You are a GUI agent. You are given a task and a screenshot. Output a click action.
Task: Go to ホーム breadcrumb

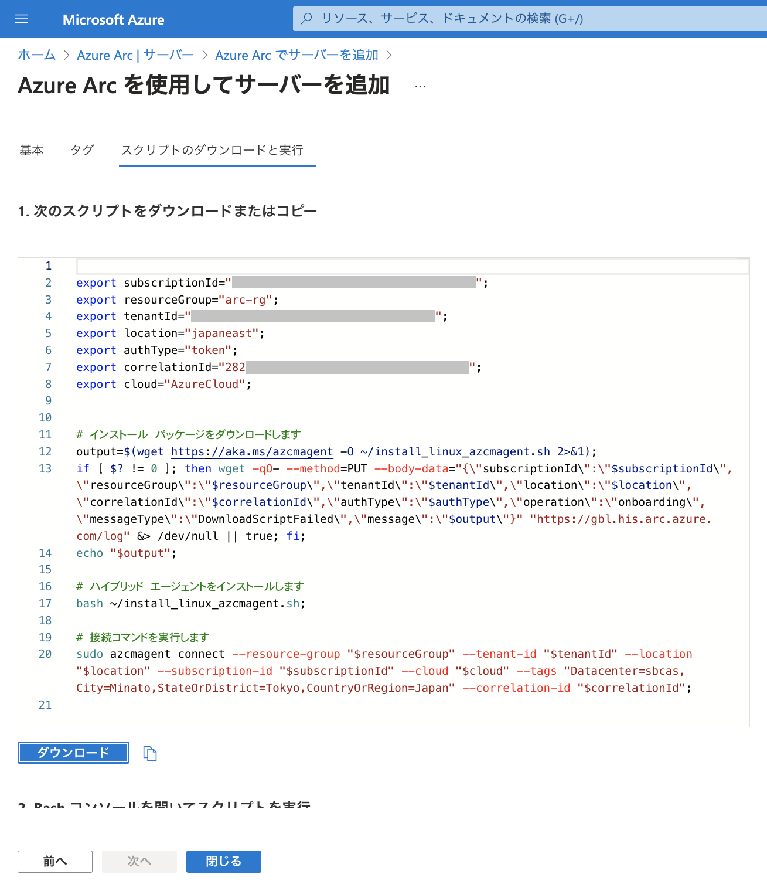click(36, 55)
